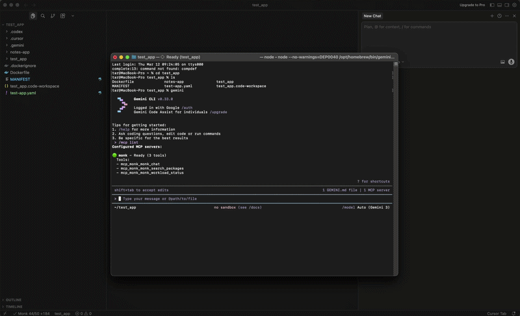Image resolution: width=520 pixels, height=316 pixels.
Task: Click '? for shortcuts' text in terminal
Action: tap(373, 181)
